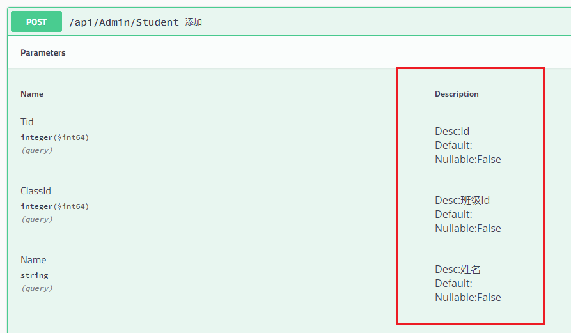Click the Desc:Id description text
571x333 pixels.
452,132
